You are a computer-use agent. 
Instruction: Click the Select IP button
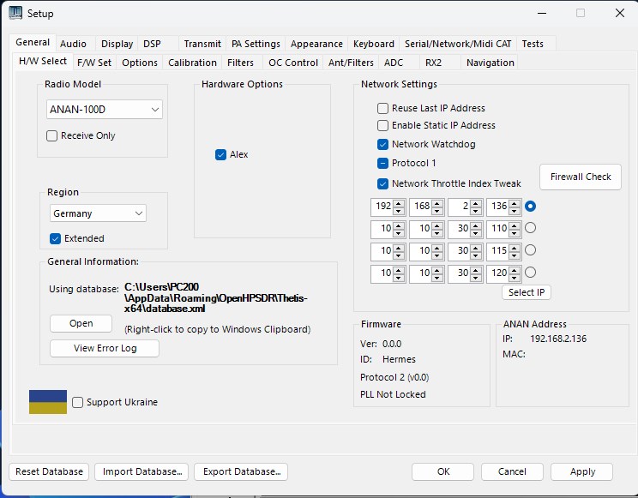pos(527,292)
